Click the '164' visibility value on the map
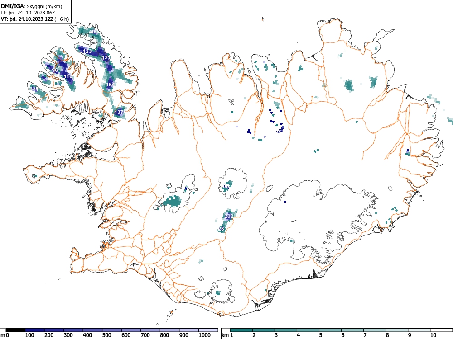This screenshot has width=453, height=339. coord(110,85)
